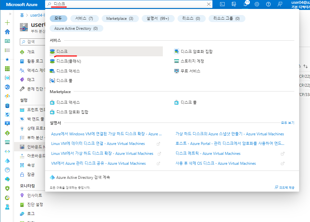This screenshot has height=222, width=310.
Task: Open Azure Cosmos DB planet icon in sidebar
Action: coord(7,115)
